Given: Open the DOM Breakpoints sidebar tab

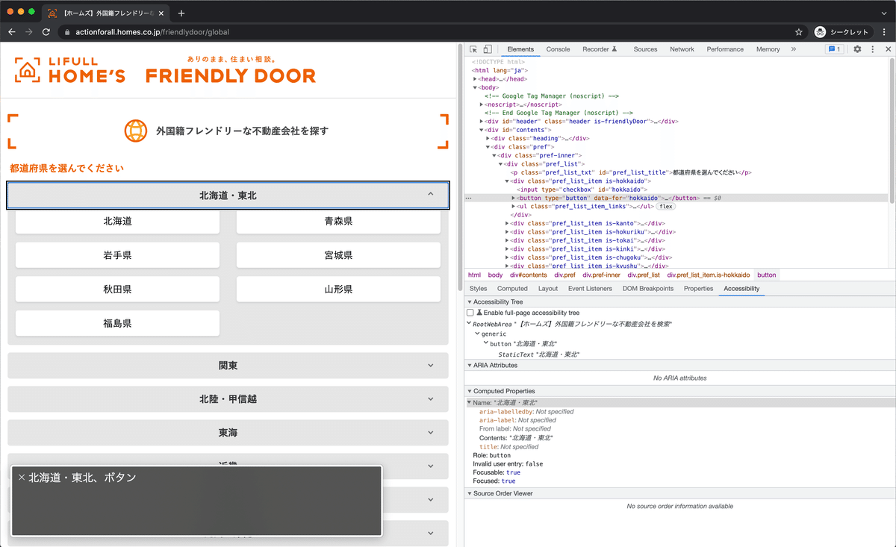Looking at the screenshot, I should click(x=648, y=288).
